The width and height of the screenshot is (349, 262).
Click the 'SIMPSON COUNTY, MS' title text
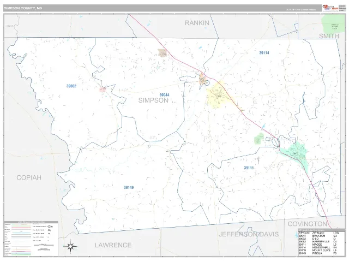23,8
